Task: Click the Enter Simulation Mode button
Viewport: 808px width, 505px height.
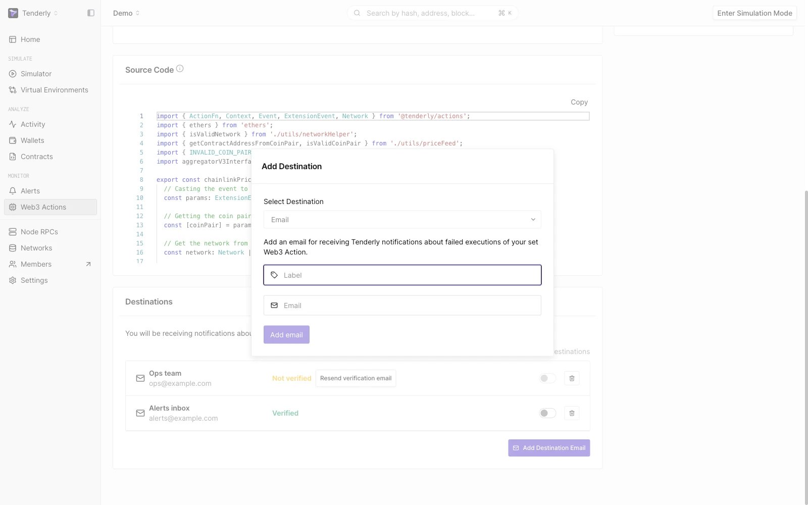Action: [x=754, y=13]
